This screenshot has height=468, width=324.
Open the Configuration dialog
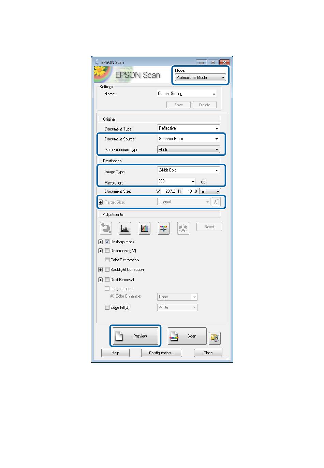[162, 353]
